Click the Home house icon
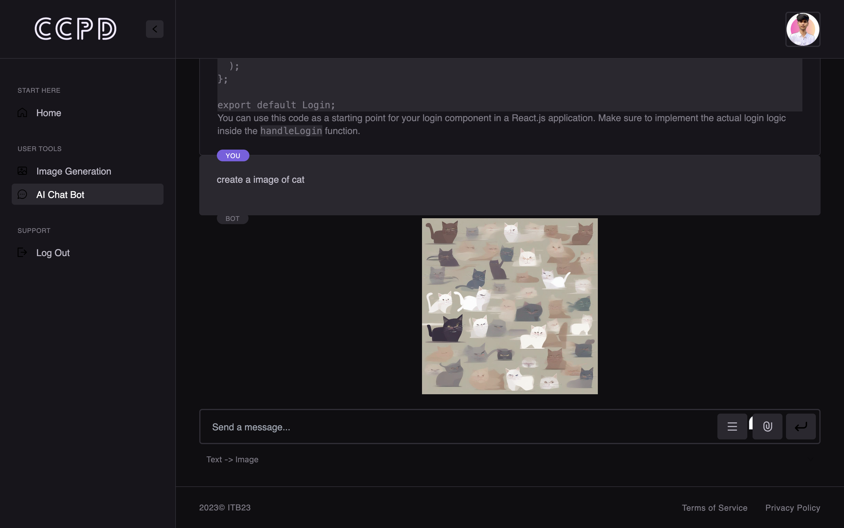This screenshot has height=528, width=844. 22,113
